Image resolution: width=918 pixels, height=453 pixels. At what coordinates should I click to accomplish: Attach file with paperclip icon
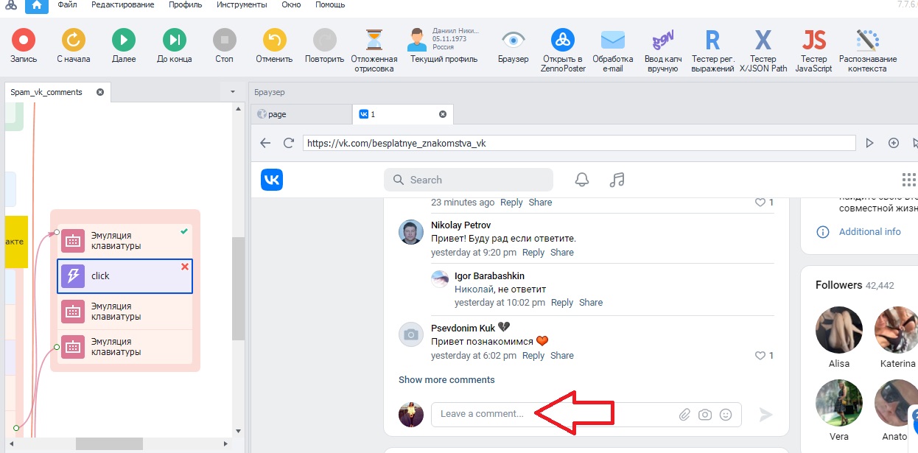(x=684, y=415)
